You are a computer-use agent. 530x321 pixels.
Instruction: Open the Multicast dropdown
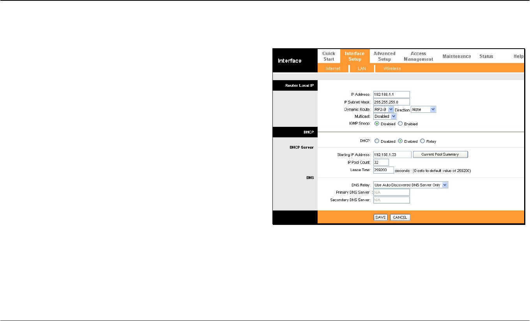[x=385, y=116]
